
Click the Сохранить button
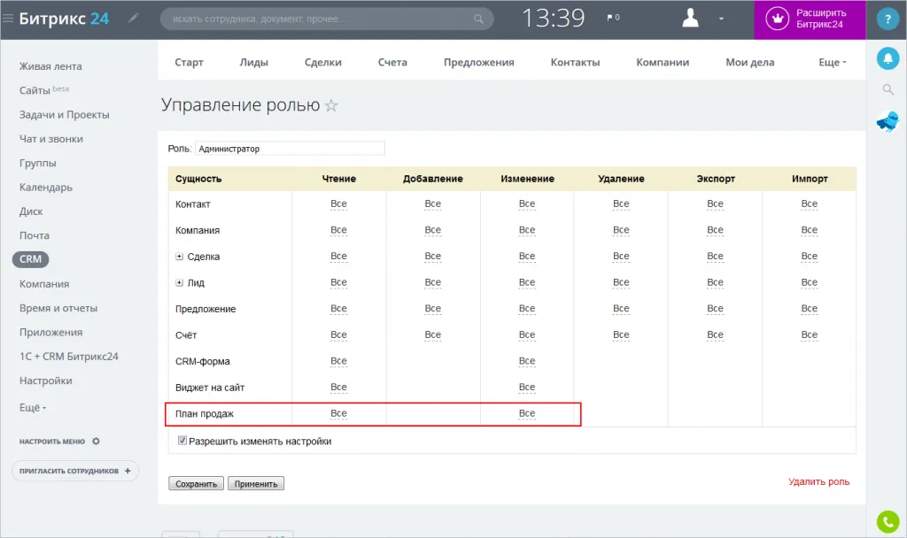(196, 484)
